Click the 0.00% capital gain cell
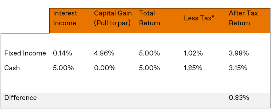This screenshot has height=110, width=273. coord(105,68)
